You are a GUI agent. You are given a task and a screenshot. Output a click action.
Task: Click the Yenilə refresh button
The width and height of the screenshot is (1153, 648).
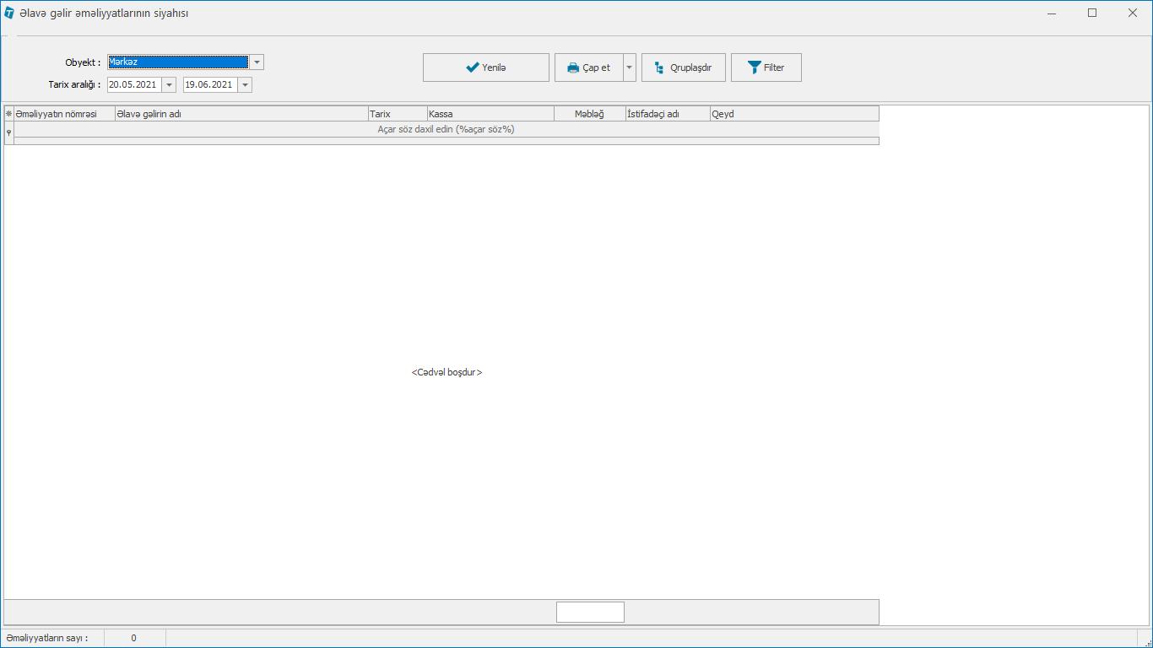pos(485,67)
